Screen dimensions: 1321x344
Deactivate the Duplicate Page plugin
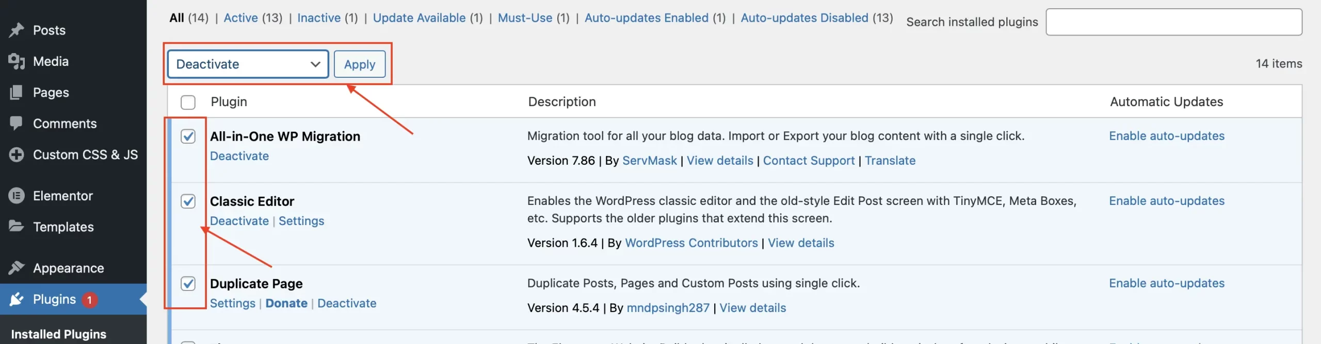[347, 303]
